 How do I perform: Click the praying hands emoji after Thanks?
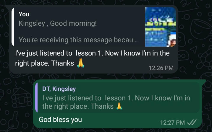click(81, 63)
